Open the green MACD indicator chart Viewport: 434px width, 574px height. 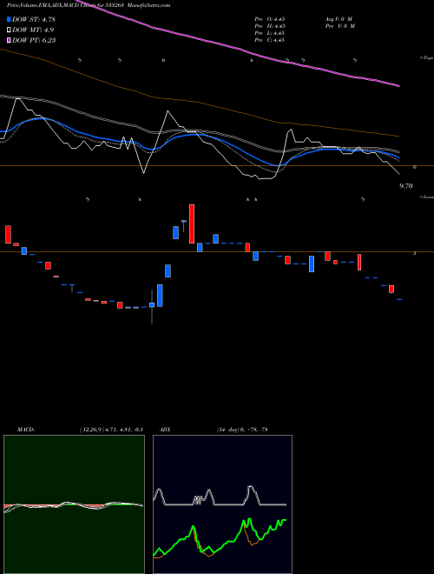coord(74,504)
